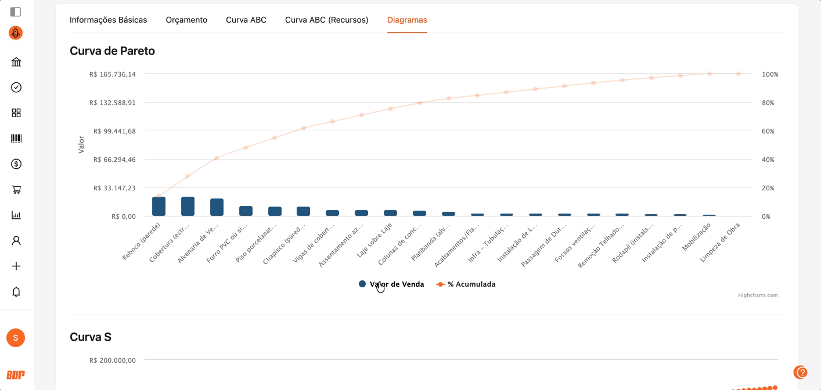Open the bar chart reports icon
The image size is (821, 390).
coord(16,215)
